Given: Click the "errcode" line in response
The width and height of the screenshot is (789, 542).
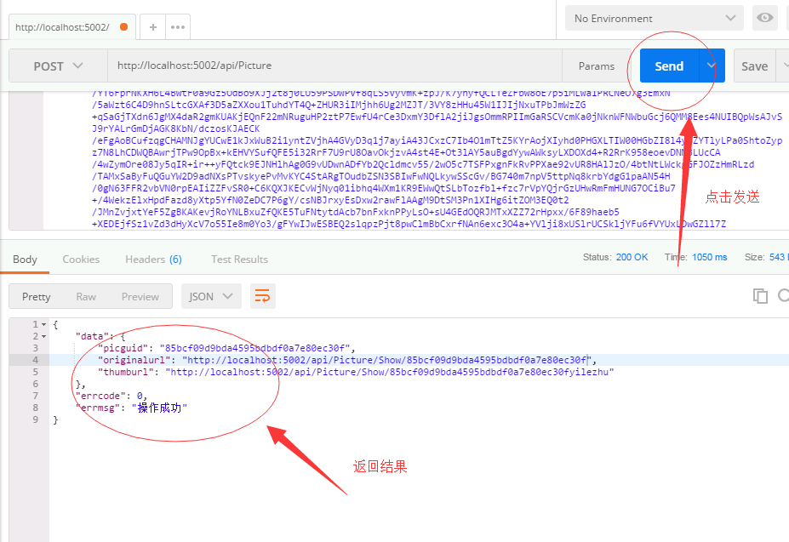Looking at the screenshot, I should [x=111, y=396].
